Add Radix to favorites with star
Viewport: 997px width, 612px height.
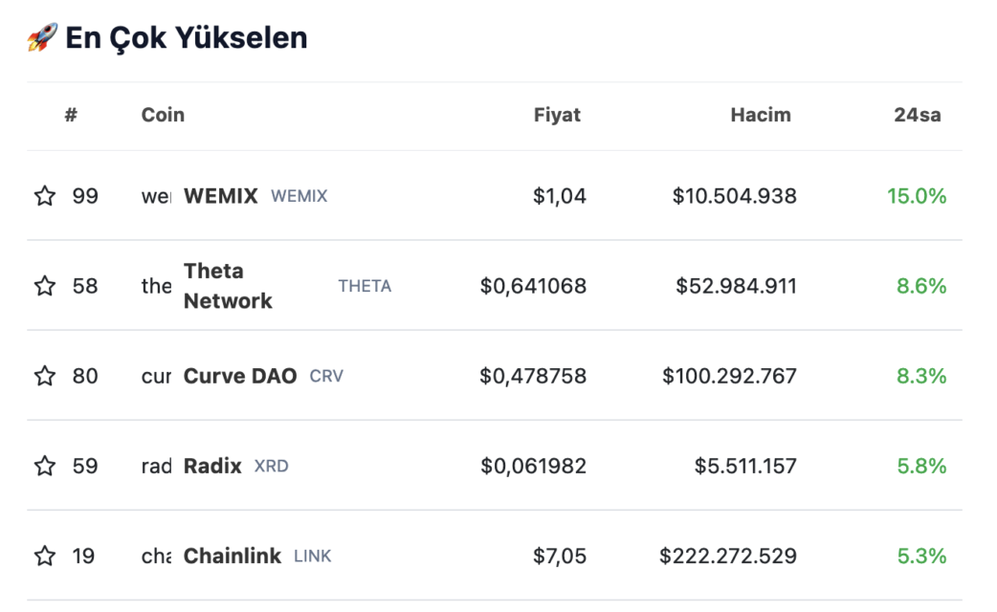45,466
